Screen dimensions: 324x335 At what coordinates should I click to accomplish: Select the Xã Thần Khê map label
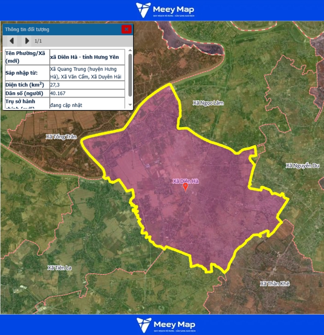coord(275,284)
